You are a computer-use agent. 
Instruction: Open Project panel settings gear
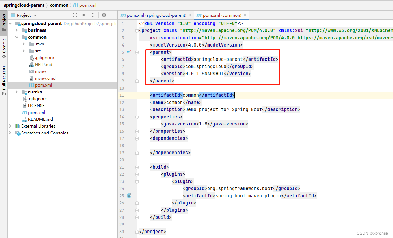tap(104, 15)
